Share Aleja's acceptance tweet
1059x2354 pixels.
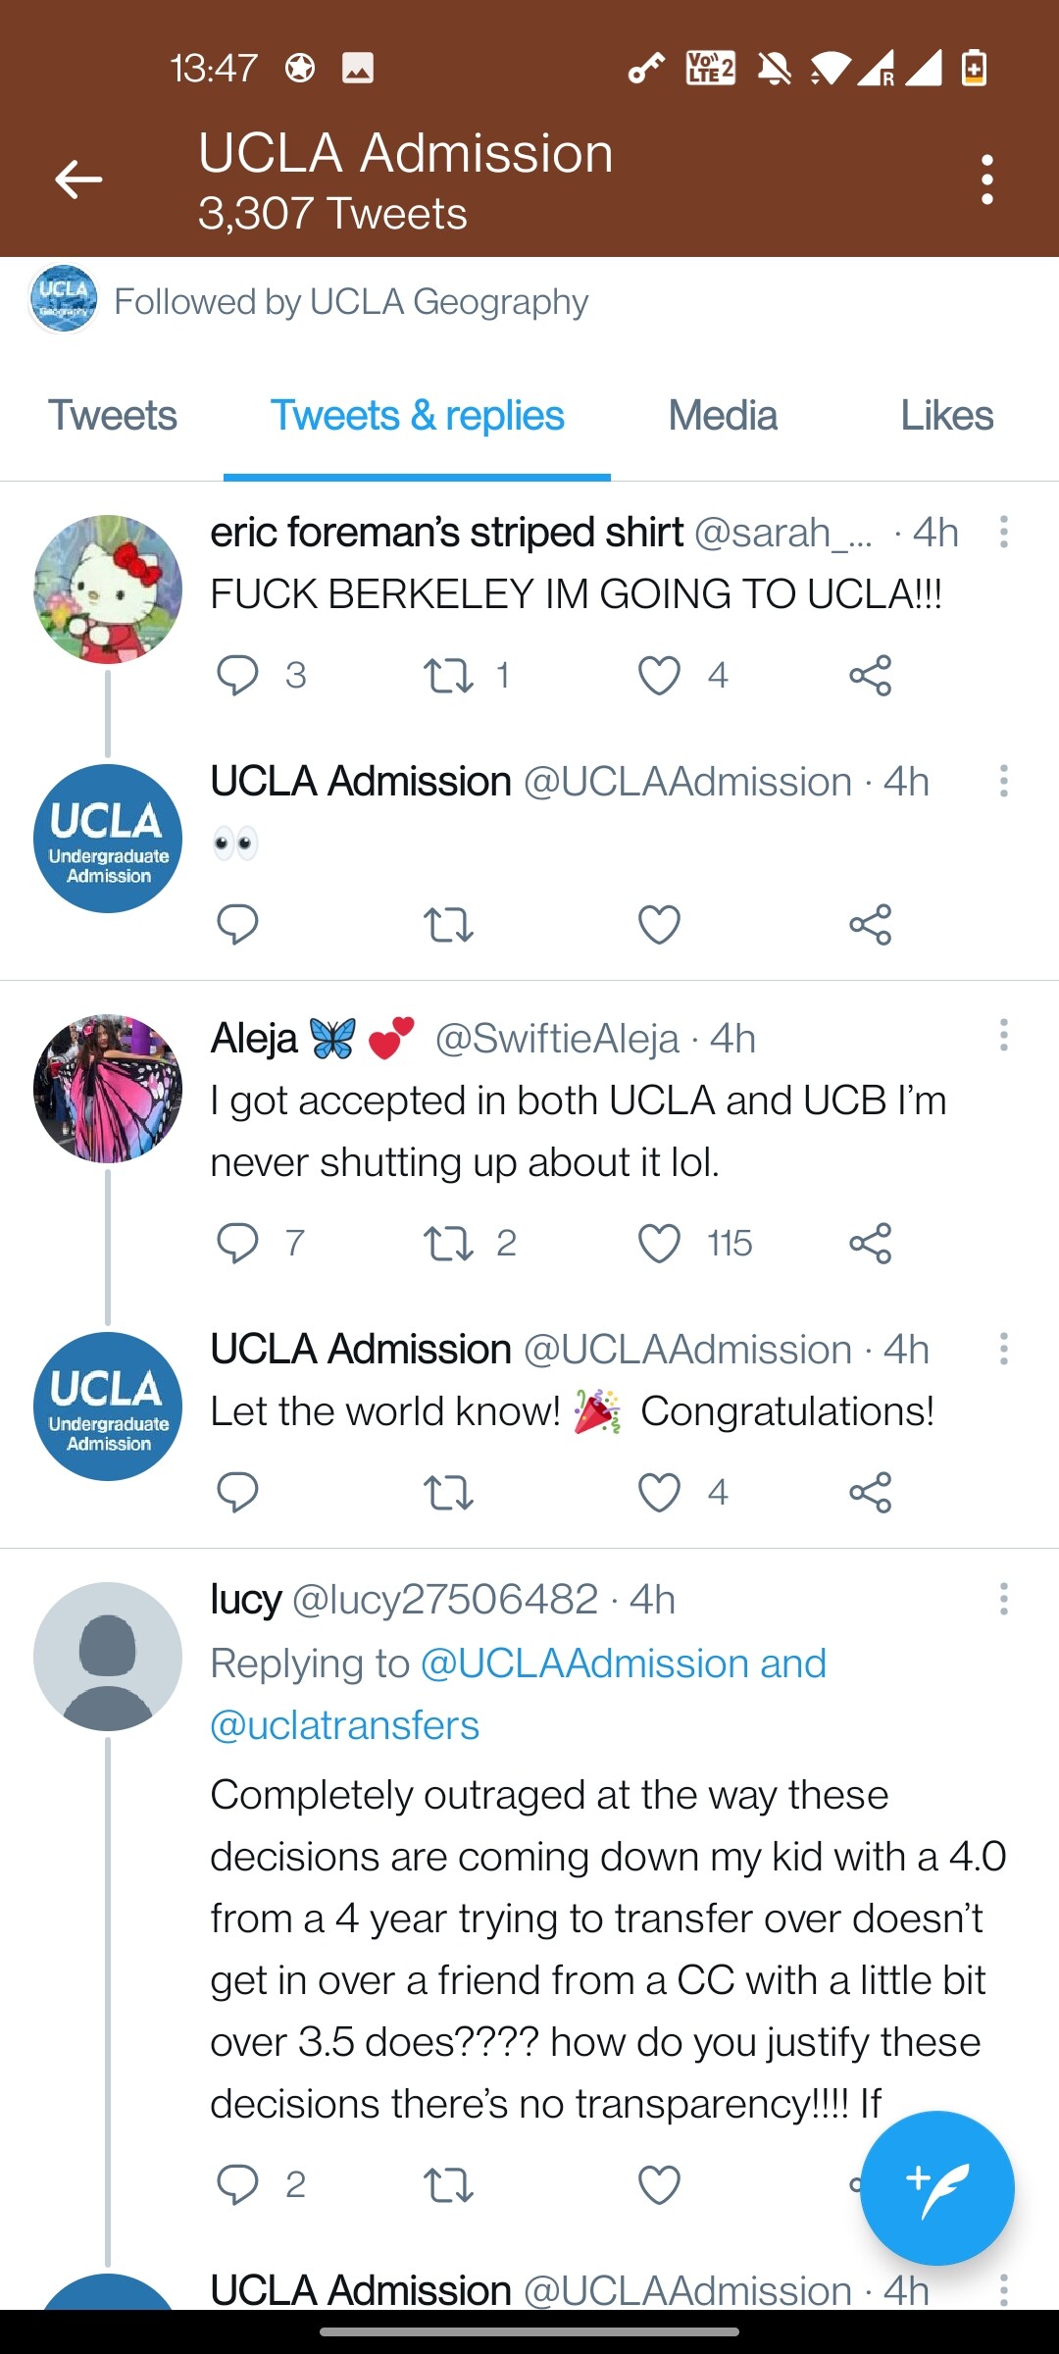tap(870, 1243)
